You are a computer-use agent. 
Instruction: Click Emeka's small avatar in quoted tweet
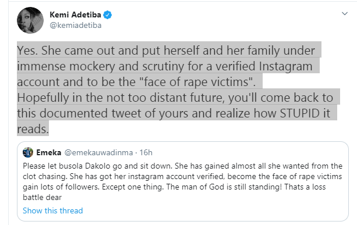tap(28, 152)
